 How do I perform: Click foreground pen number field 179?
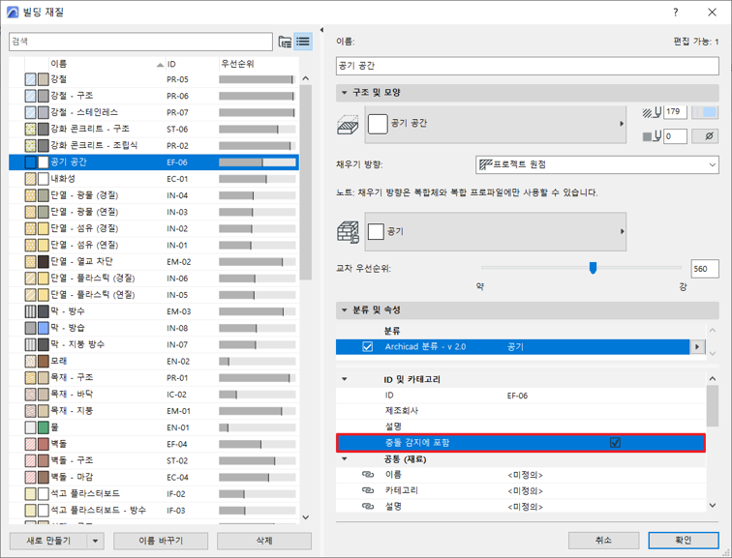click(675, 112)
